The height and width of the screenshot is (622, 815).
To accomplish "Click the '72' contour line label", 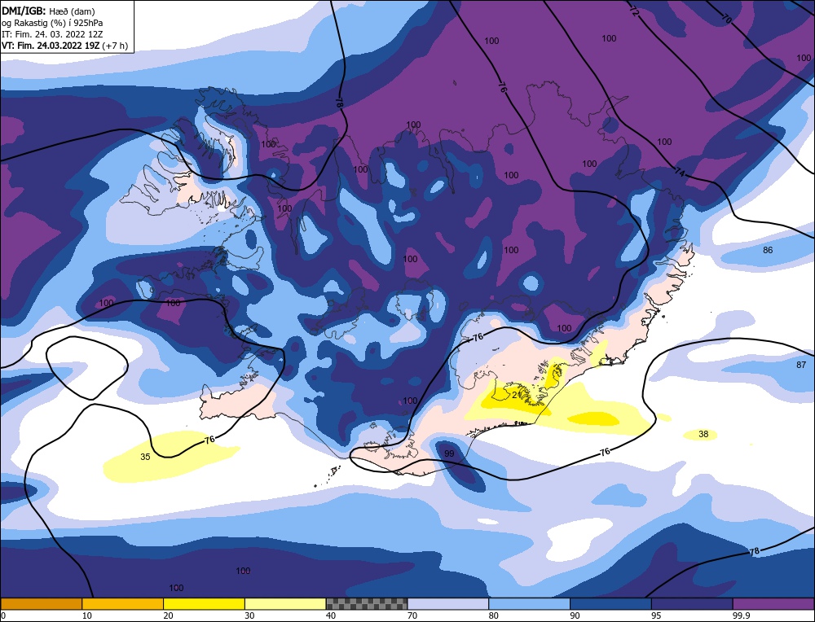I will pyautogui.click(x=634, y=11).
